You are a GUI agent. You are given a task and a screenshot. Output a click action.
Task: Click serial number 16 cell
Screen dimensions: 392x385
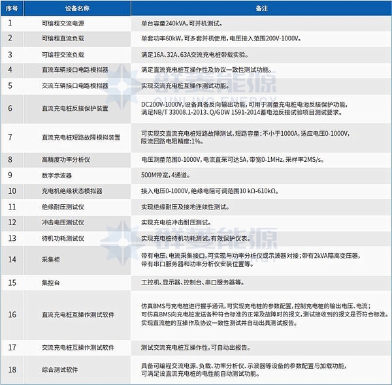pos(12,315)
